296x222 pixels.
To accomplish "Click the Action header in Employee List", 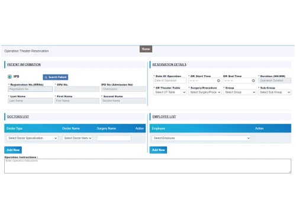I will [x=259, y=128].
